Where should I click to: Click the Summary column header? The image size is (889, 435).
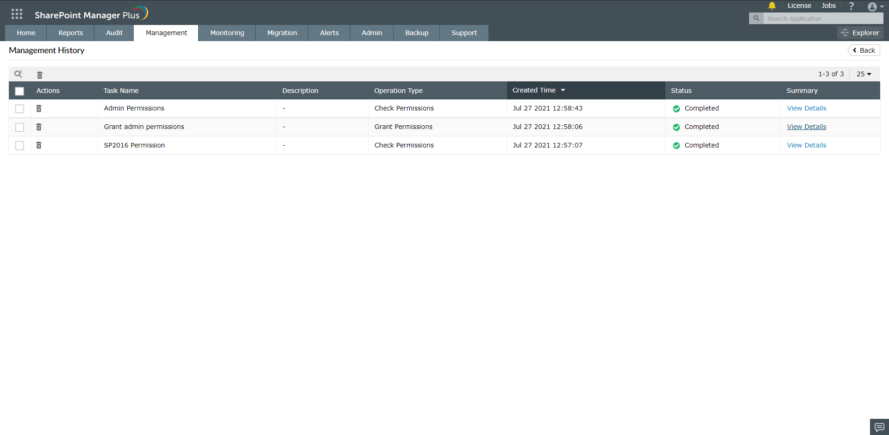coord(802,91)
